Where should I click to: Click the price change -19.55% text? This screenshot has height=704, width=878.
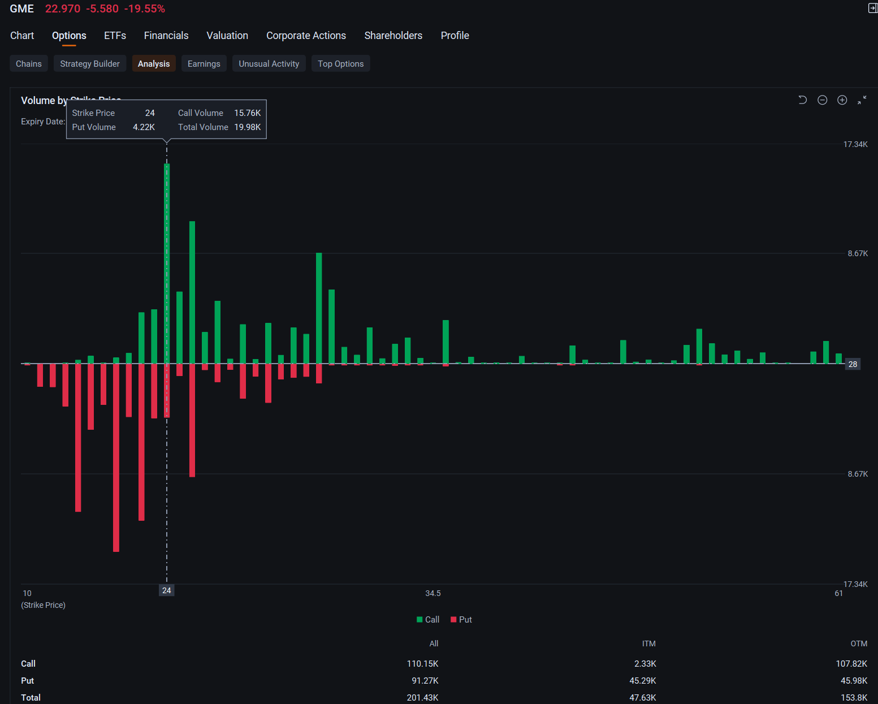click(145, 8)
